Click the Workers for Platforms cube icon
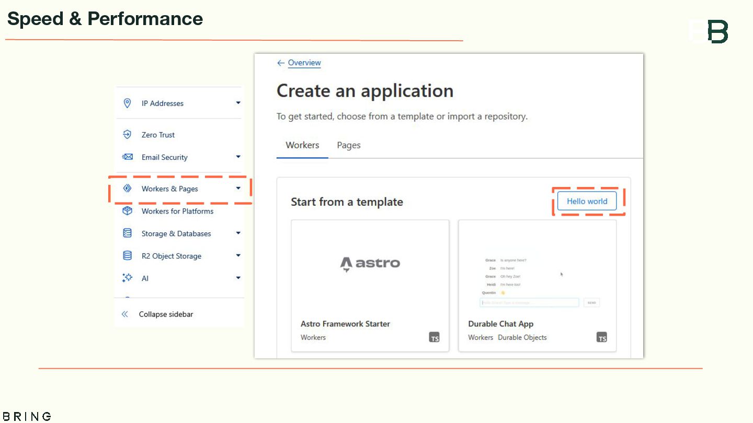Viewport: 753px width, 423px height. (x=127, y=211)
